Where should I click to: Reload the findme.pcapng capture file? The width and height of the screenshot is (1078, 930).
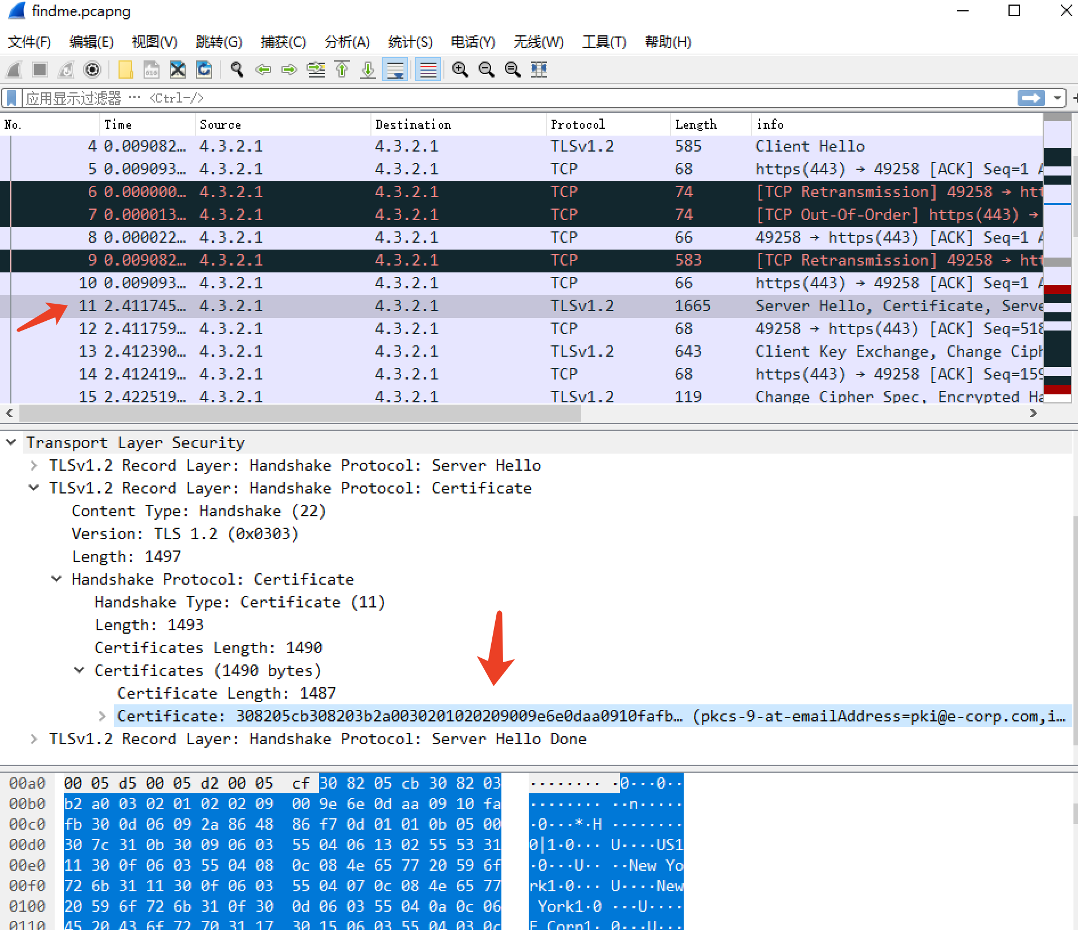203,70
